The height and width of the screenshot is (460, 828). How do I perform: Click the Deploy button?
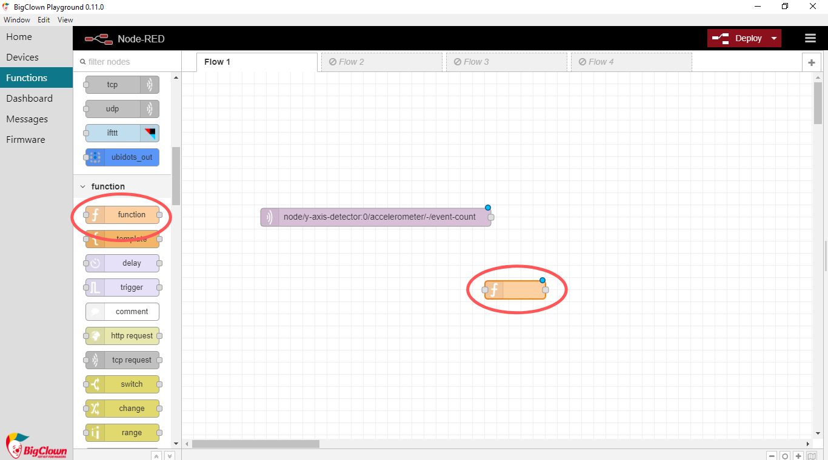pyautogui.click(x=738, y=38)
